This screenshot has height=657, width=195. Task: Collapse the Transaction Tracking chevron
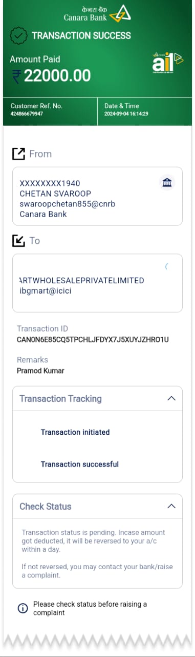(171, 398)
